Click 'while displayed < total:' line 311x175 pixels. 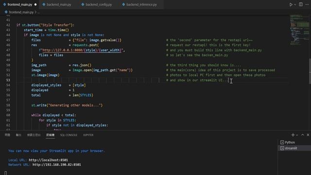point(53,115)
